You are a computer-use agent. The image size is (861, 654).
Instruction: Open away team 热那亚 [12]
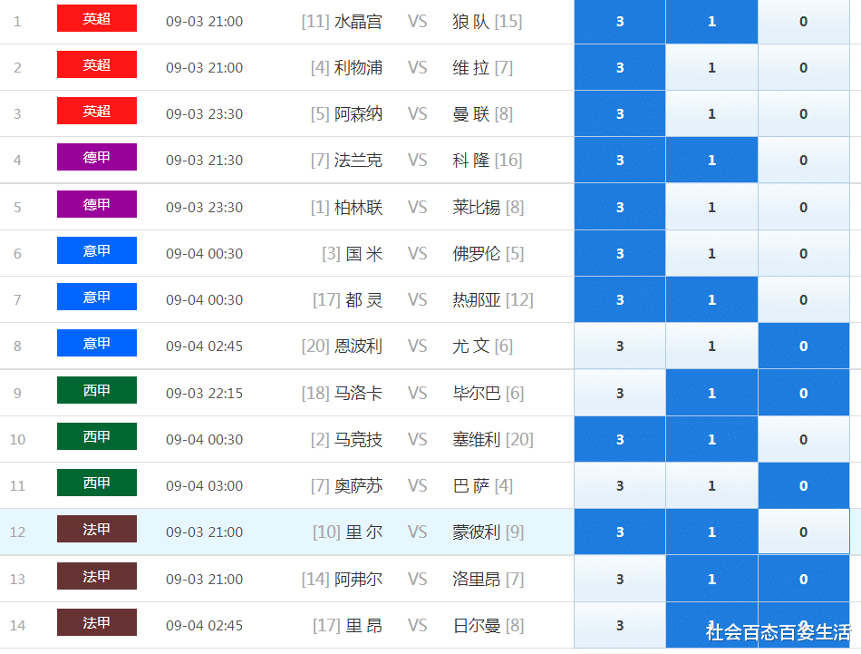(492, 299)
